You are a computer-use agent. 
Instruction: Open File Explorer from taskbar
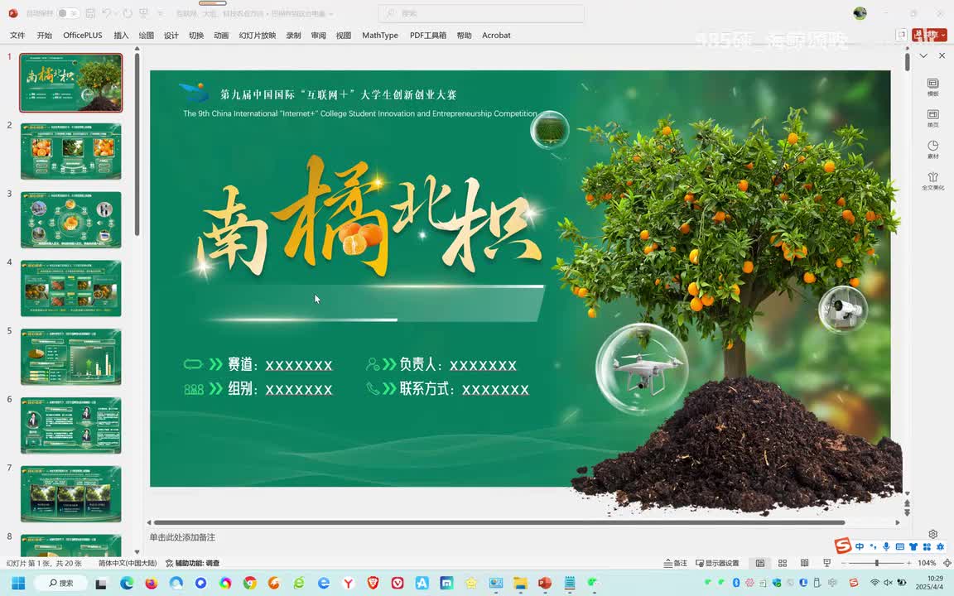[520, 583]
